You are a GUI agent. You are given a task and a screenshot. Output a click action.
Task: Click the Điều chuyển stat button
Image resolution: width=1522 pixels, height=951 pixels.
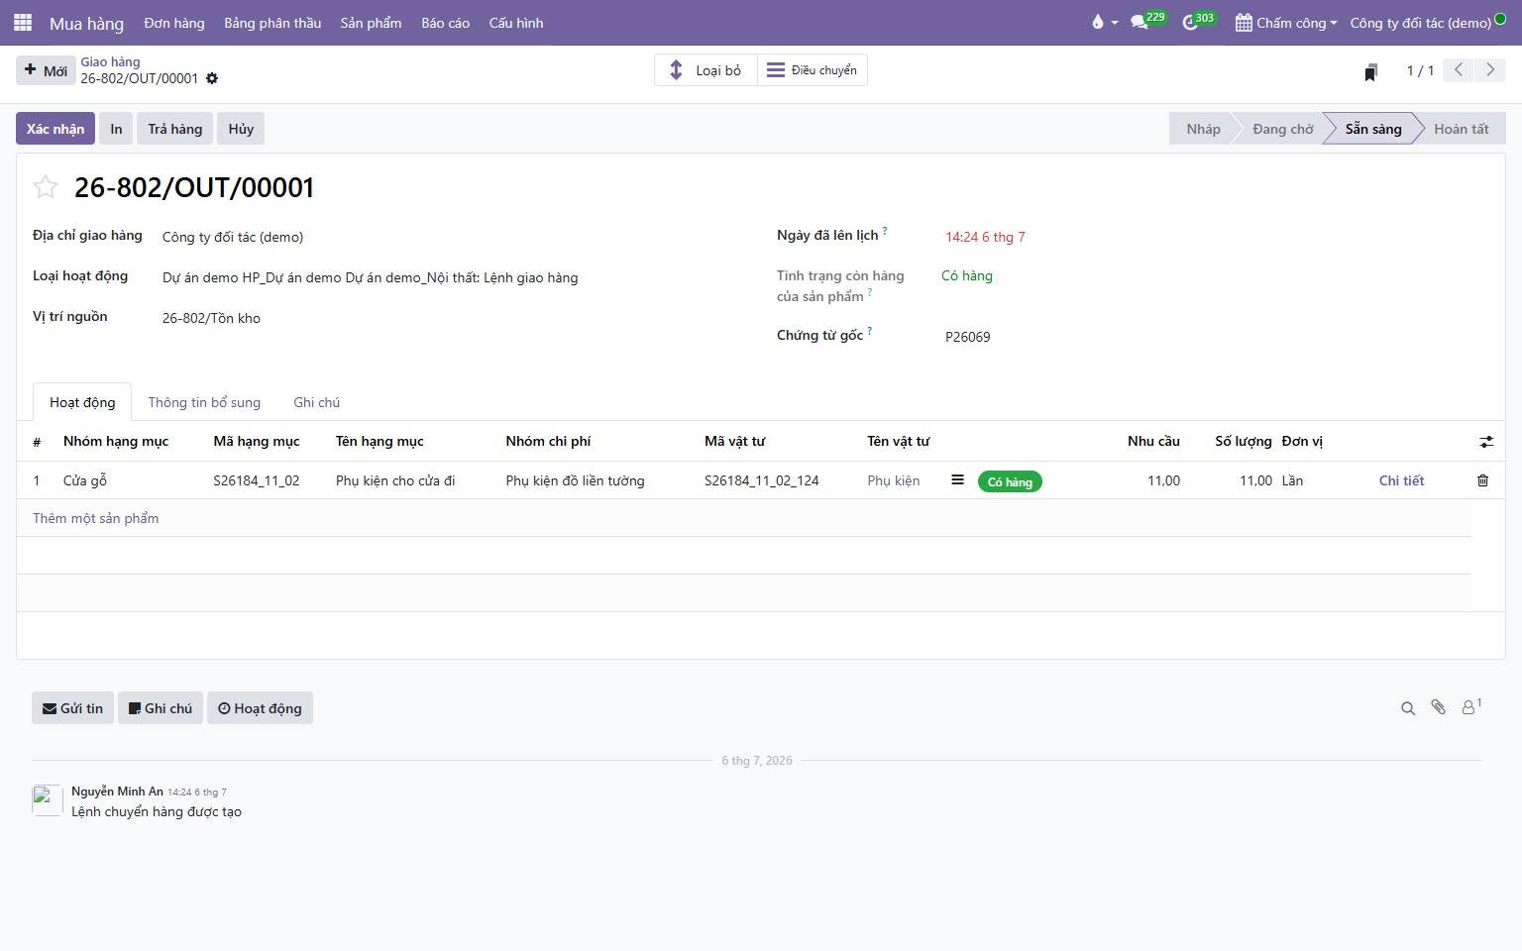coord(813,70)
